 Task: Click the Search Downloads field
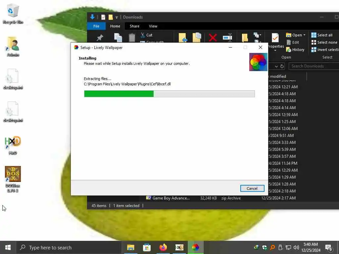click(x=314, y=66)
